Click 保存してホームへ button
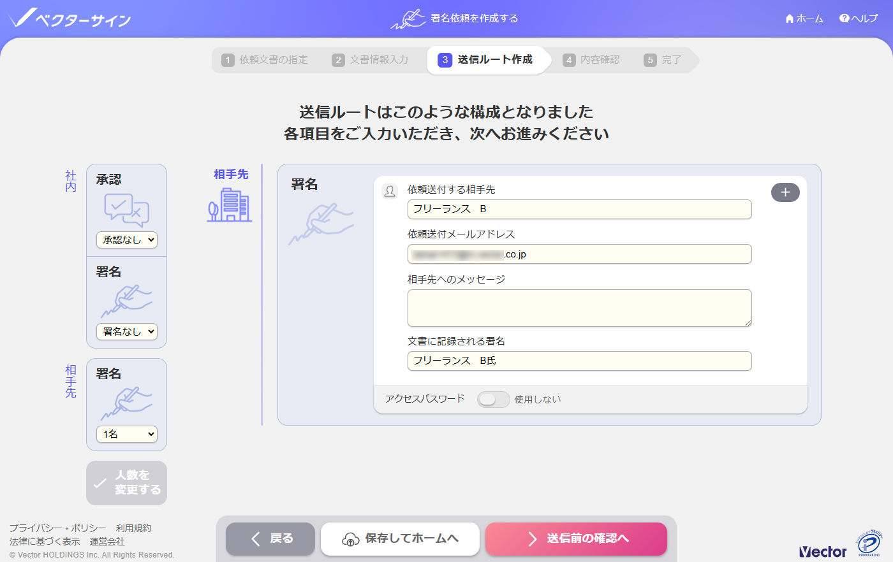Viewport: 893px width, 562px height. click(x=400, y=539)
